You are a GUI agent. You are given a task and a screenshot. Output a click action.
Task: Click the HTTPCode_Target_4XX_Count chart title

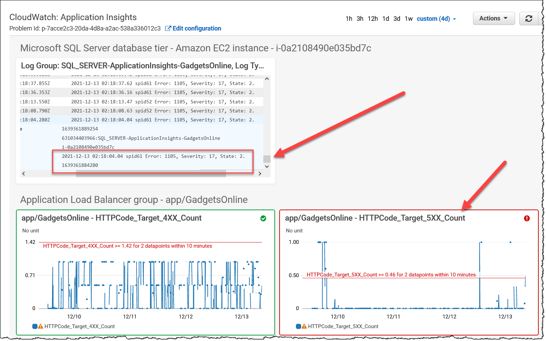click(111, 218)
